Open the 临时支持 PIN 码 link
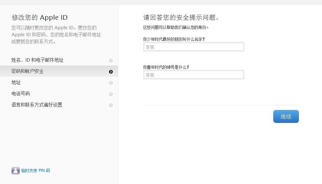Image resolution: width=322 pixels, height=184 pixels. (36, 171)
